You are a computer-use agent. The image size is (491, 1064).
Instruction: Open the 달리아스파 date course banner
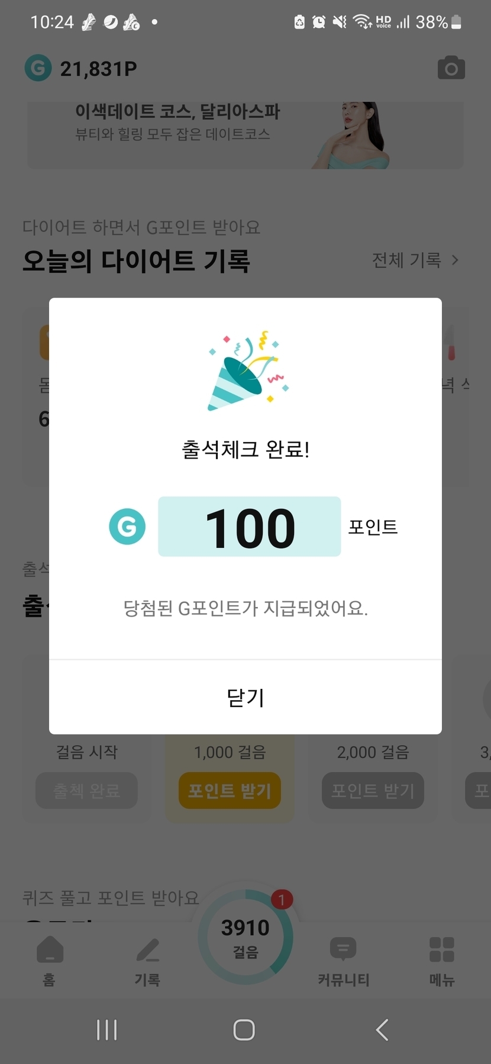click(245, 135)
